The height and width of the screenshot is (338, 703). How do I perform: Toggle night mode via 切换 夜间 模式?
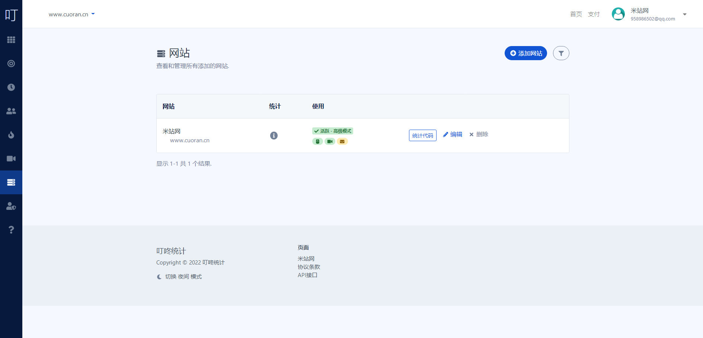179,277
